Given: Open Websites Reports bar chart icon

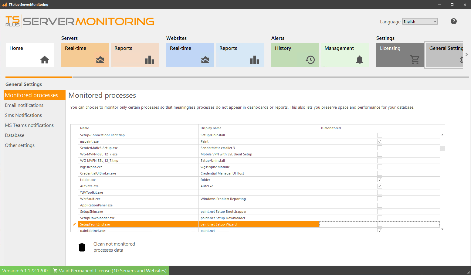Looking at the screenshot, I should [x=255, y=60].
